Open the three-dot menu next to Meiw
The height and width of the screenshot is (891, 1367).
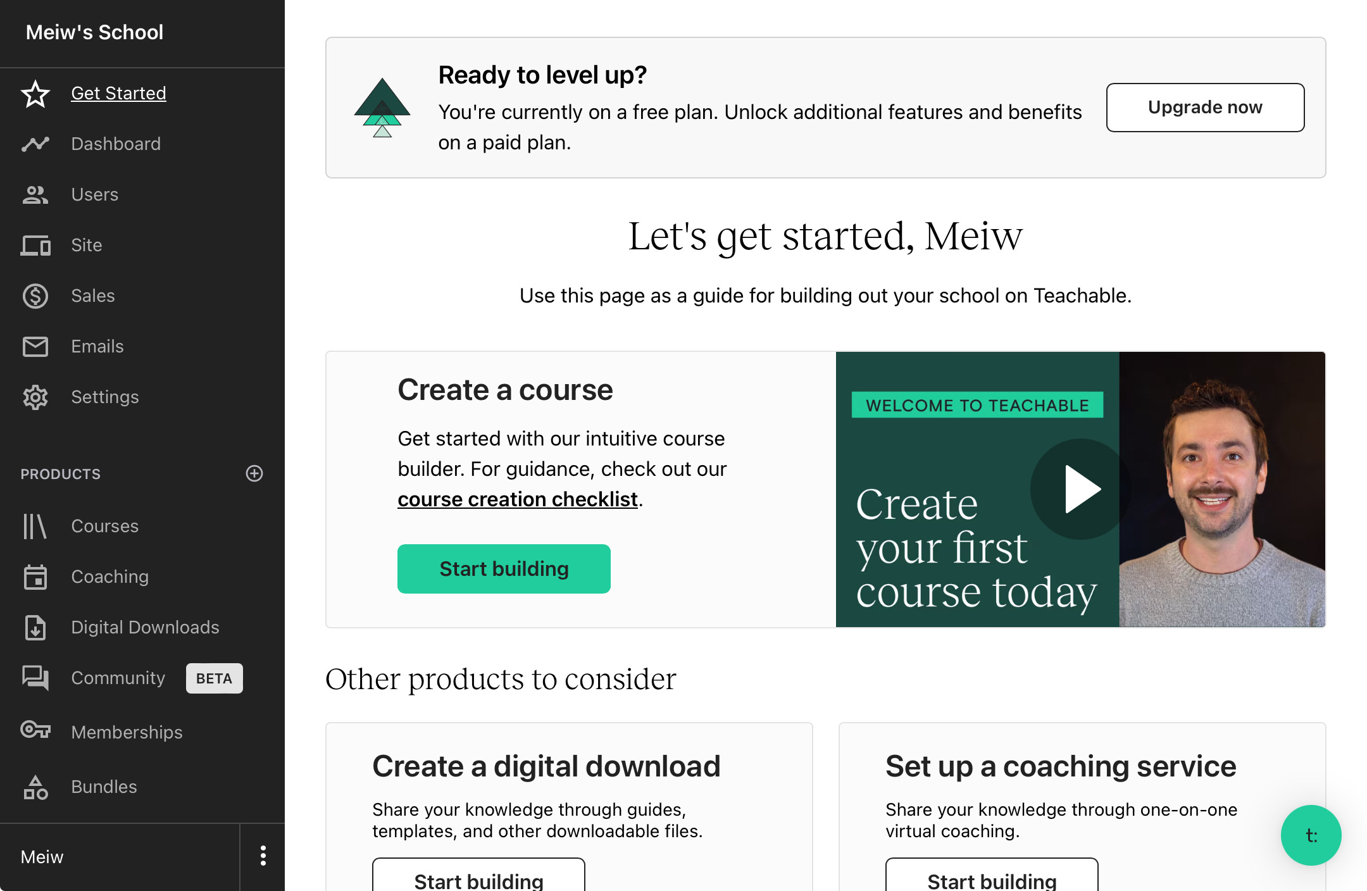[262, 856]
